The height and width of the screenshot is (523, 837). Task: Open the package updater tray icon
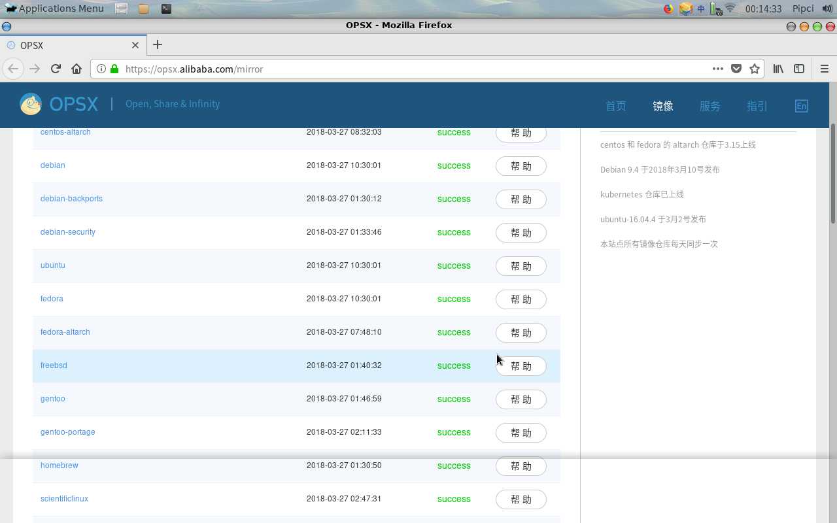pyautogui.click(x=685, y=8)
